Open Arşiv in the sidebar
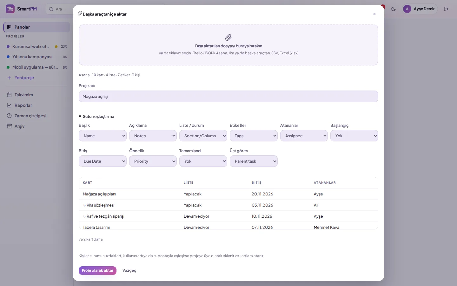 37,126
